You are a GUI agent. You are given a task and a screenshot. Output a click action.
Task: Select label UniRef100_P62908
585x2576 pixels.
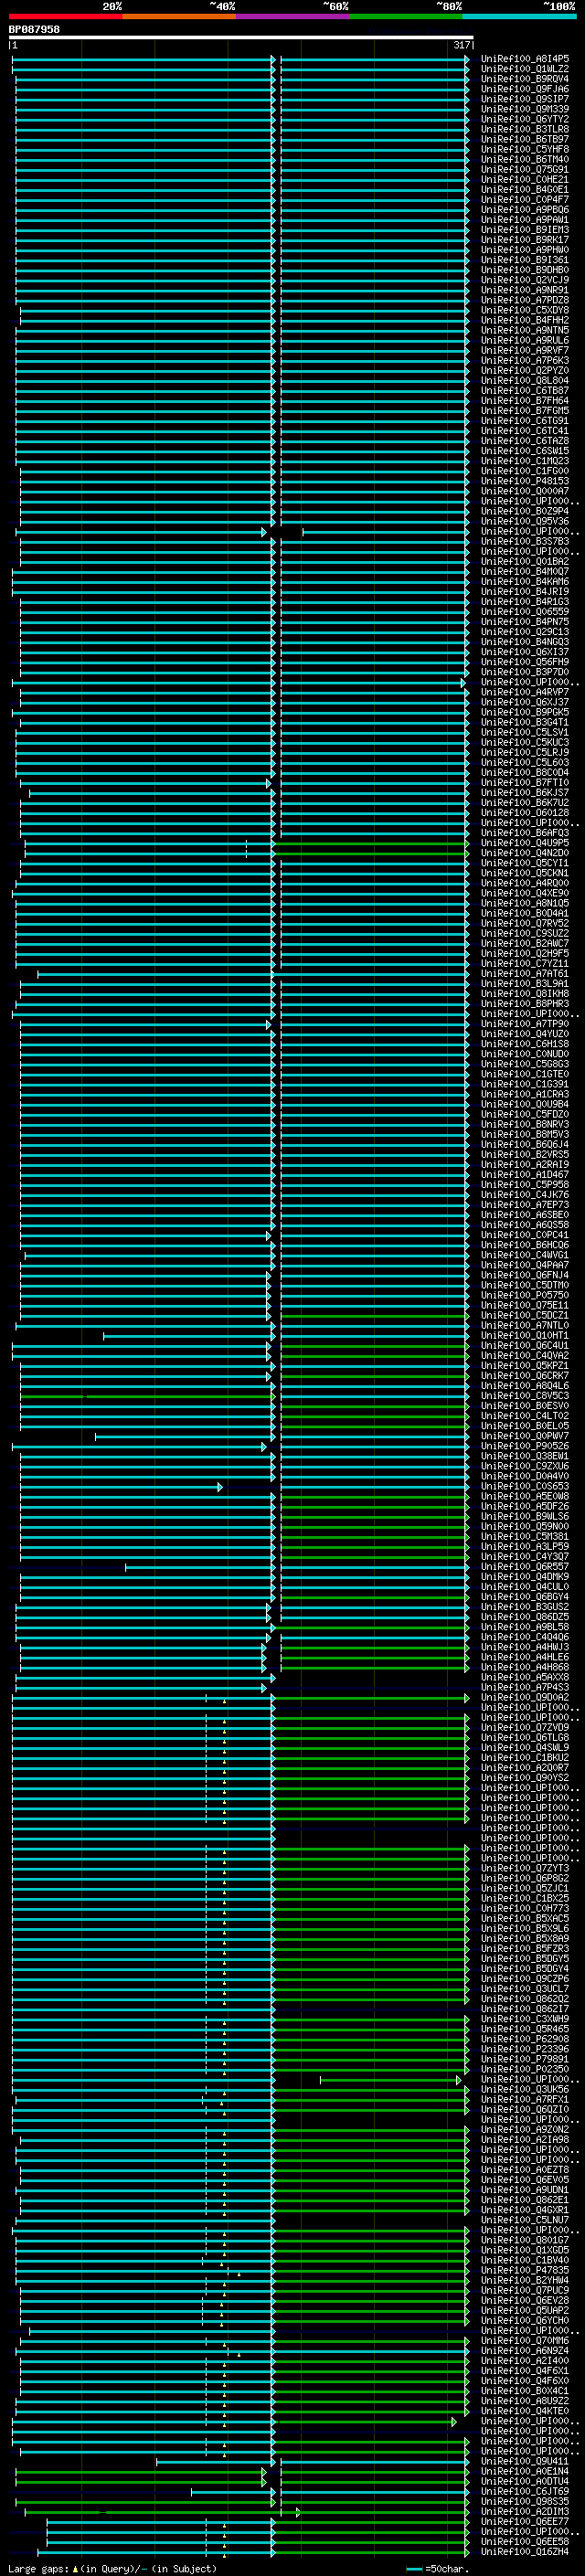coord(525,2039)
